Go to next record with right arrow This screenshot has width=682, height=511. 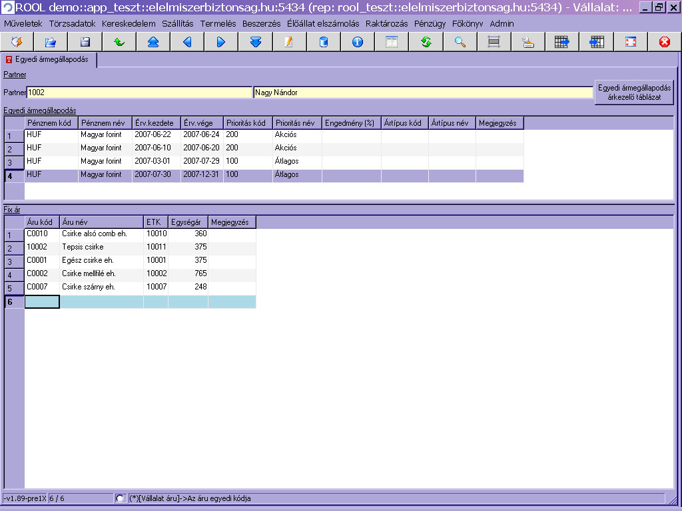click(x=221, y=42)
